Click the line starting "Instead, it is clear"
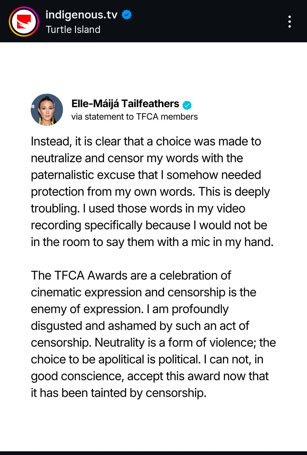307x455 pixels. (x=146, y=141)
